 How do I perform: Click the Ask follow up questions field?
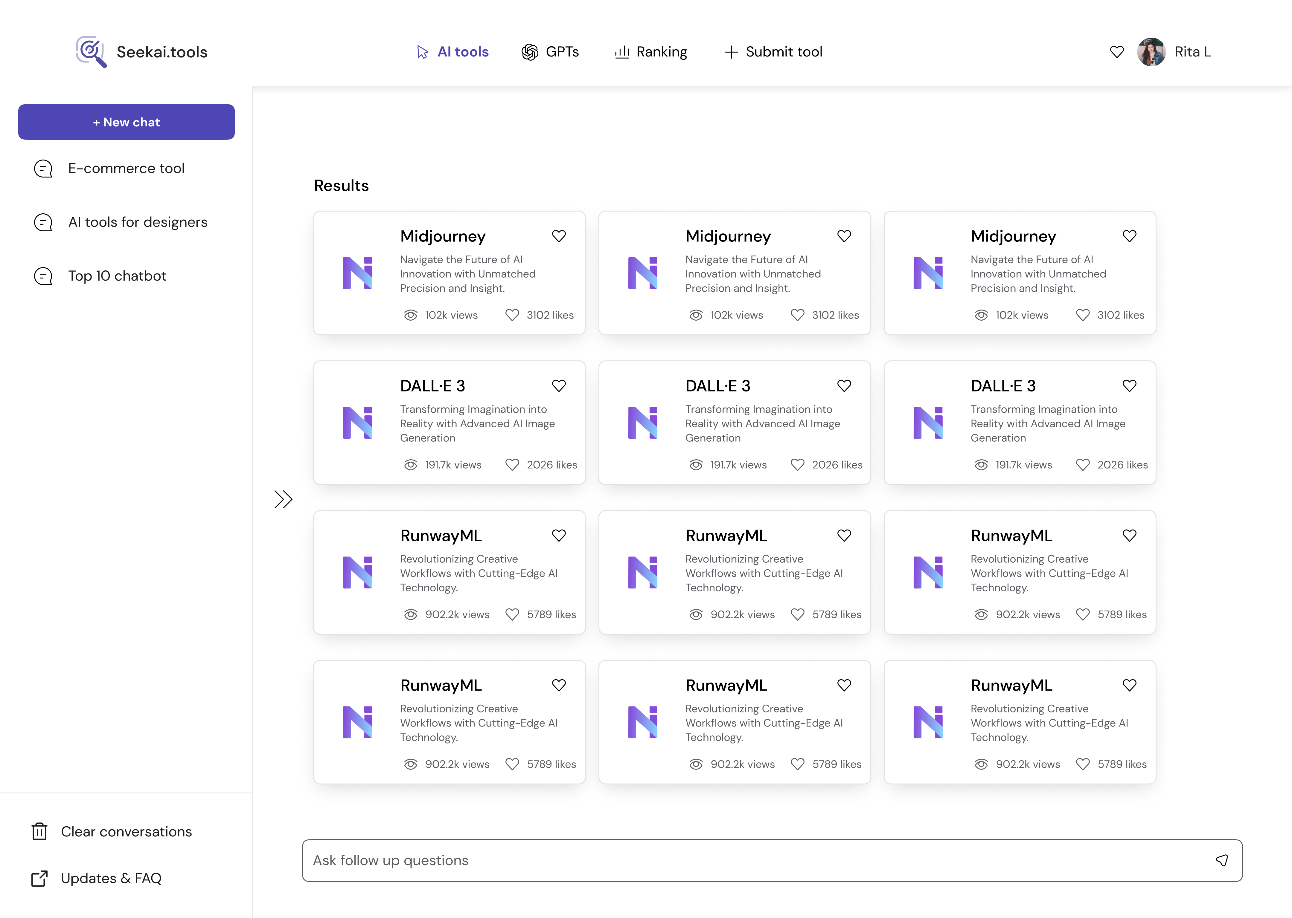point(735,860)
